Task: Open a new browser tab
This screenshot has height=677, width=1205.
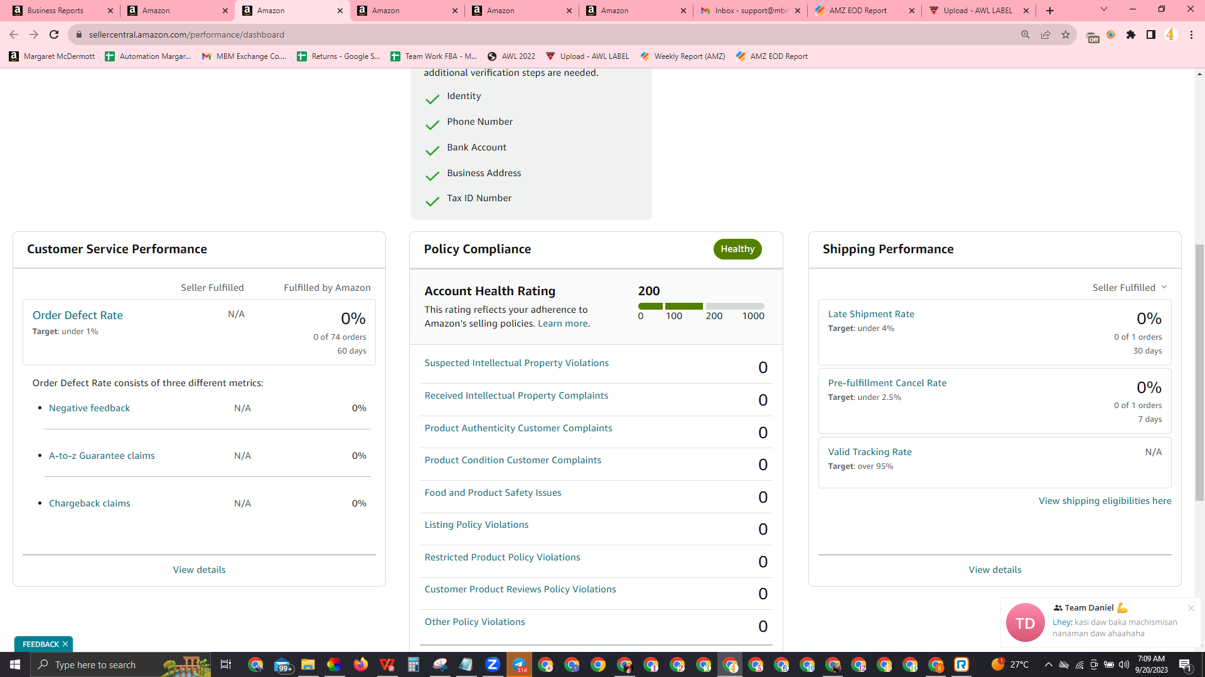Action: click(1050, 11)
